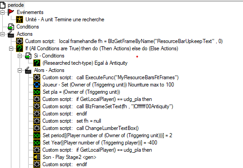Viewport: 243px width, 168px height.
Task: Click the periode trigger page icon
Action: click(x=3, y=5)
